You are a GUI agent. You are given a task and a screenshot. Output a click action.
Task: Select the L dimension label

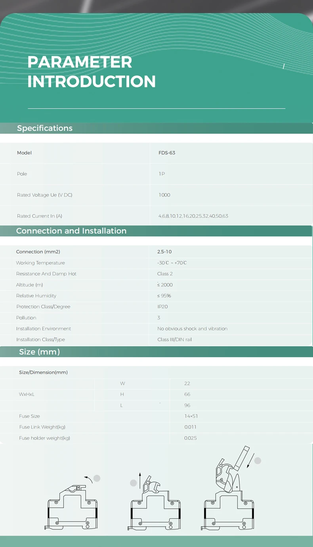tap(122, 405)
